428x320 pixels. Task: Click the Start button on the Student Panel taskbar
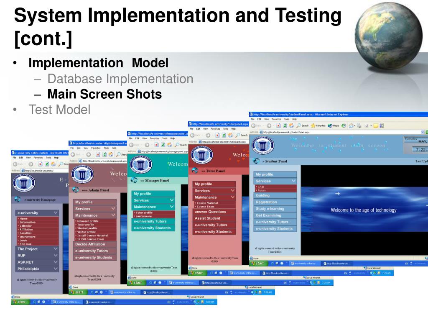point(257,264)
